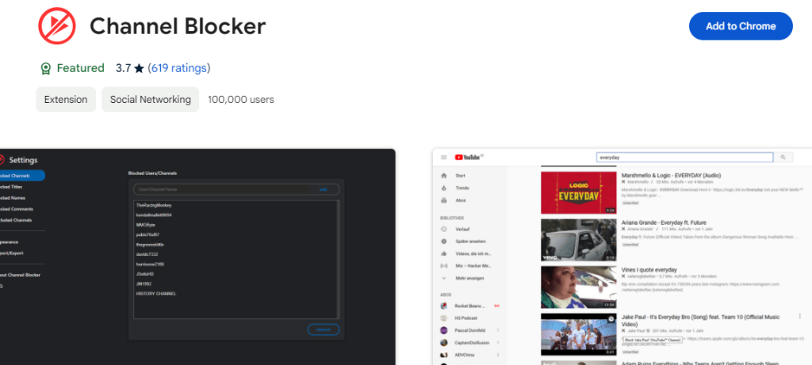The width and height of the screenshot is (812, 365).
Task: Click the Trends flame icon in YouTube sidebar
Action: tap(443, 188)
